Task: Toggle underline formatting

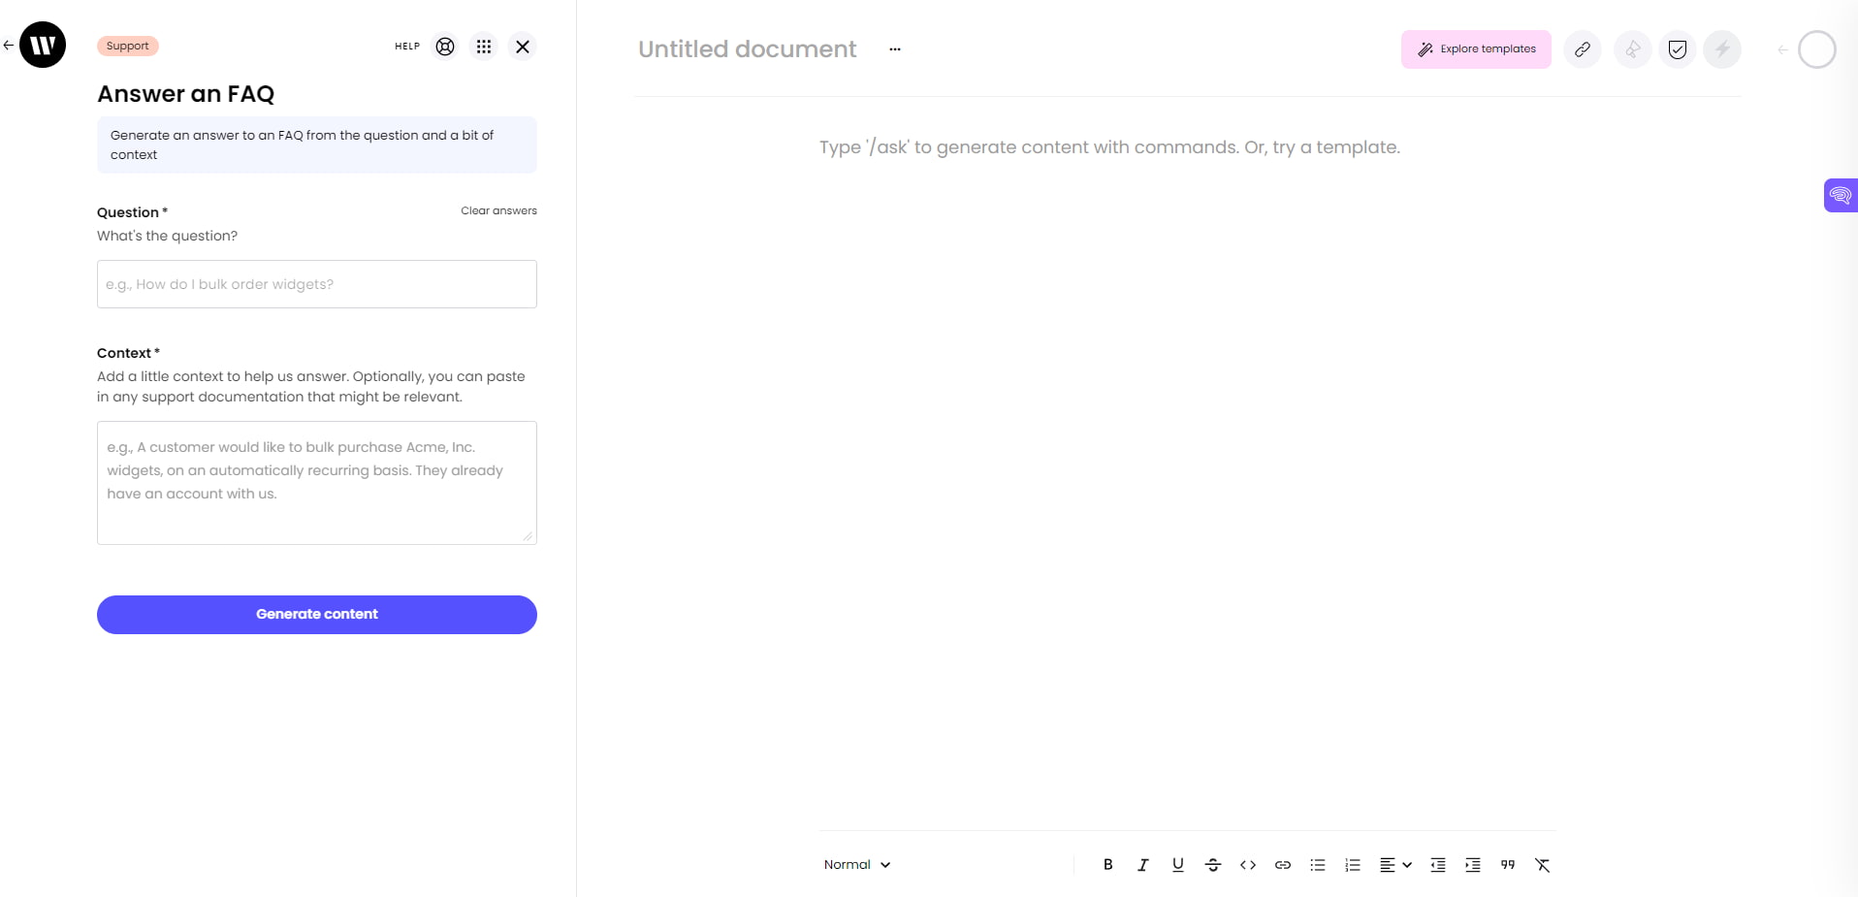Action: click(x=1177, y=864)
